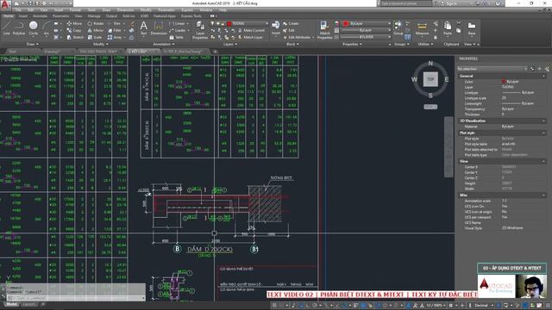Click the Measure tool

click(422, 28)
